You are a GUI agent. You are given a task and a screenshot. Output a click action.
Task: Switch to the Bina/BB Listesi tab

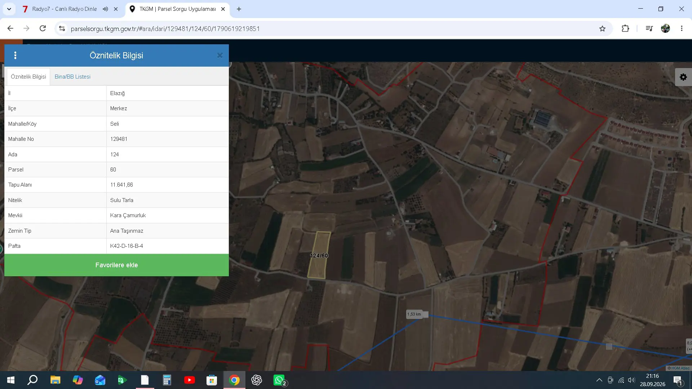tap(72, 77)
